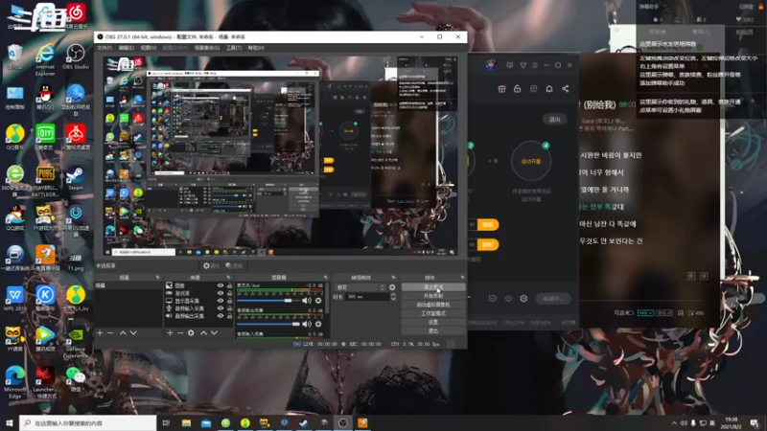Open the Windows Start menu

[10, 422]
